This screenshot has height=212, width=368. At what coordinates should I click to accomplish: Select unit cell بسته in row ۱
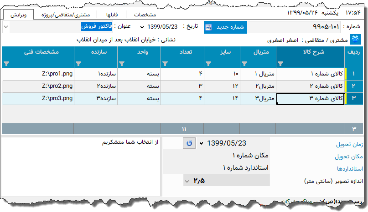click(139, 74)
